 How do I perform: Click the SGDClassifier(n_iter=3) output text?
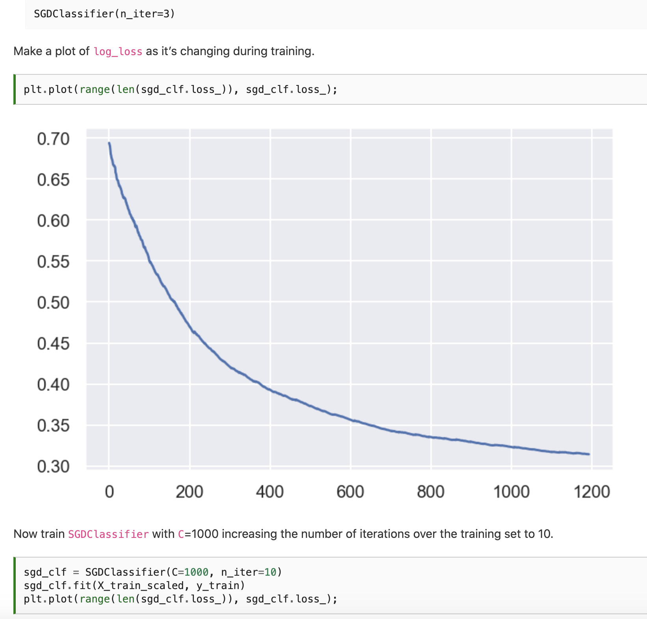104,14
